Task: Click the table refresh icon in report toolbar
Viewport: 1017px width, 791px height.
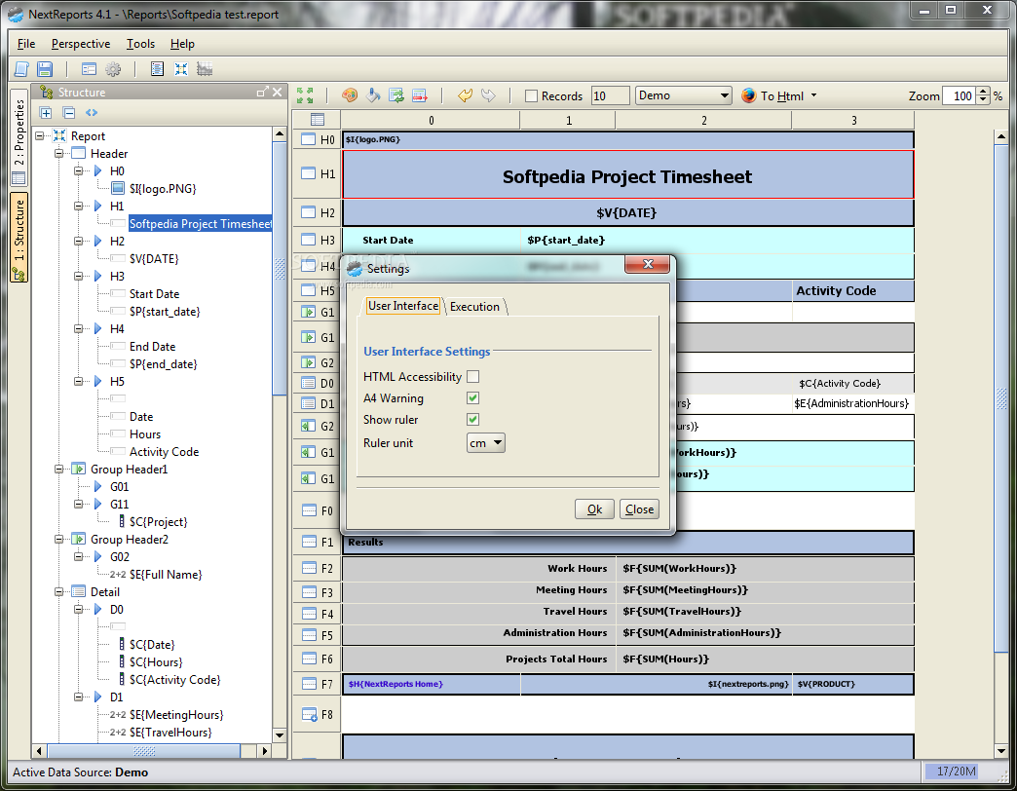Action: click(396, 95)
